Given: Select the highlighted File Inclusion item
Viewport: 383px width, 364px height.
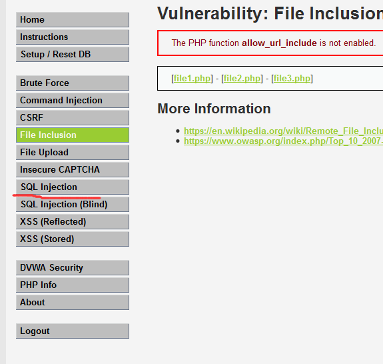Looking at the screenshot, I should click(x=73, y=135).
